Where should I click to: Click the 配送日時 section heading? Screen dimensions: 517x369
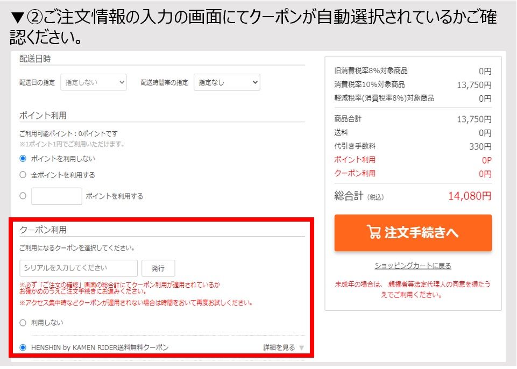tap(35, 59)
